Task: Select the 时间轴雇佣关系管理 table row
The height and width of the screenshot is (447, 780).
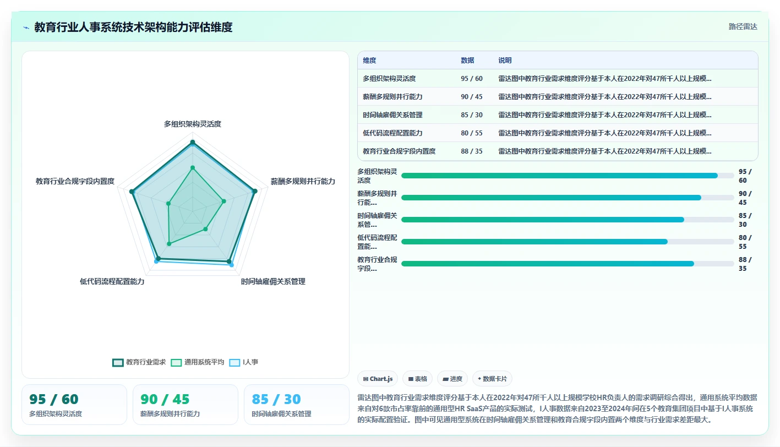Action: [558, 115]
